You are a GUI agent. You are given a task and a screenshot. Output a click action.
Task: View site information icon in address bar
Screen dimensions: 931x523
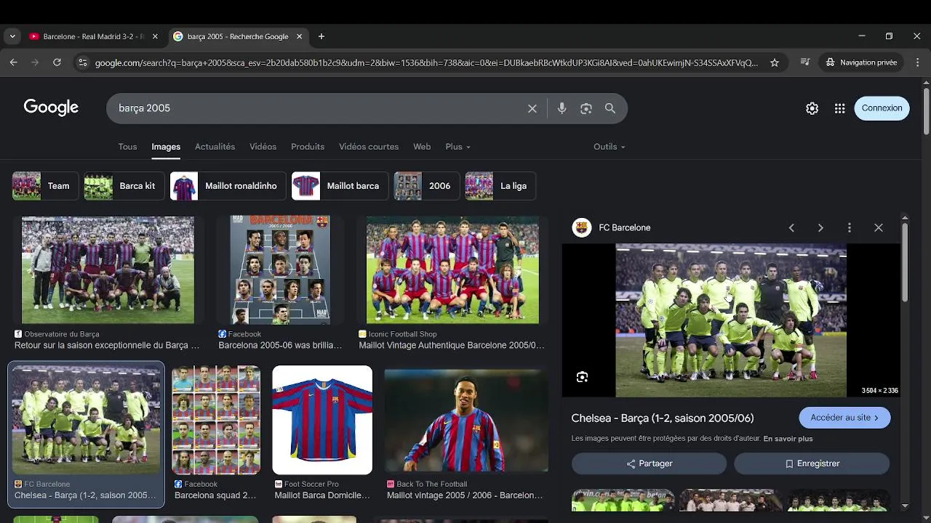[x=82, y=62]
